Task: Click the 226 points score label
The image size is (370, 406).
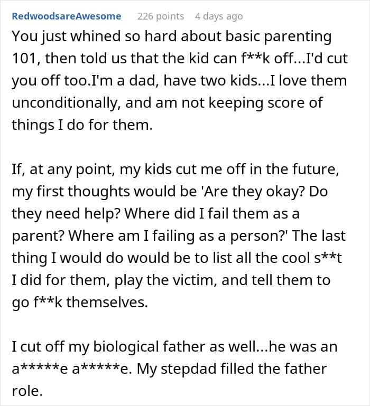Action: (x=161, y=16)
